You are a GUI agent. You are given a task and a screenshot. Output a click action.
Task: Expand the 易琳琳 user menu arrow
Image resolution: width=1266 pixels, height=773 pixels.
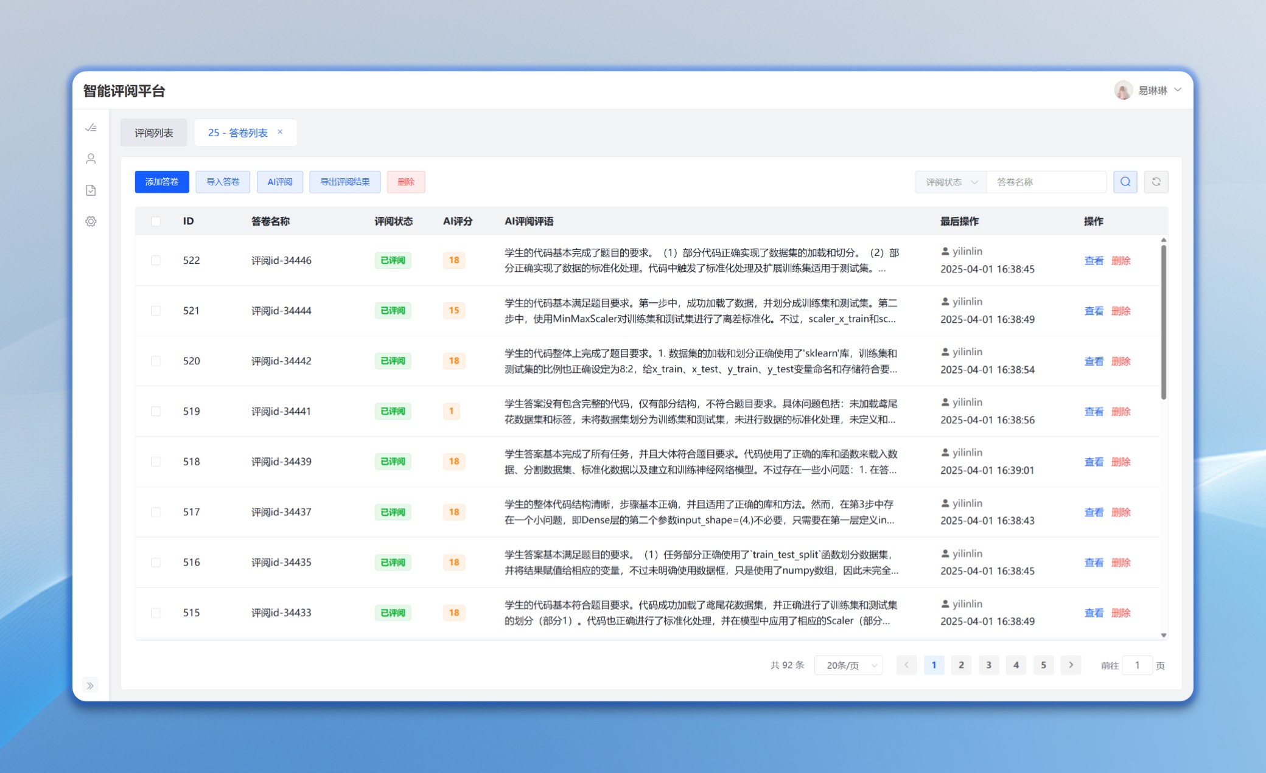1178,90
